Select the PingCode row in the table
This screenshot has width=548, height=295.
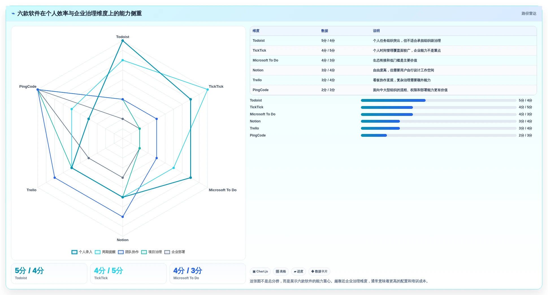[393, 90]
